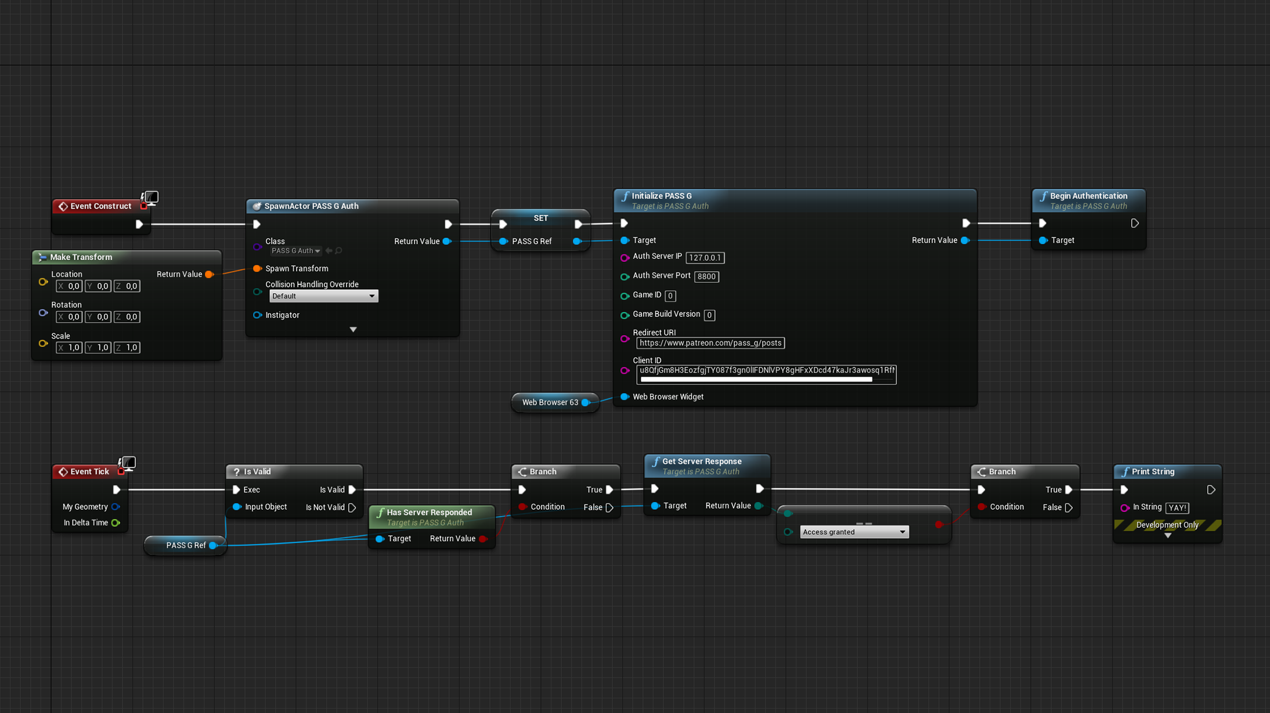
Task: Edit Print String In String YAY! field
Action: [1177, 508]
